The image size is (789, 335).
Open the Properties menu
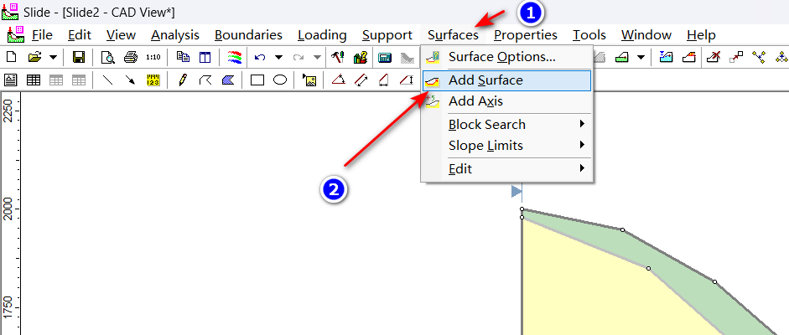pos(525,35)
